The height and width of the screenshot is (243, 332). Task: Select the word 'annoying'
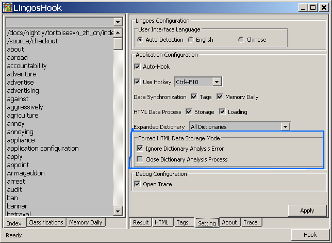pyautogui.click(x=60, y=132)
